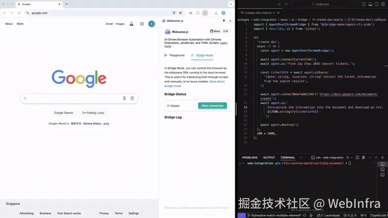Open the git branch fix/resolve-match-multiple-element in status bar
This screenshot has height=218, width=388.
(274, 215)
